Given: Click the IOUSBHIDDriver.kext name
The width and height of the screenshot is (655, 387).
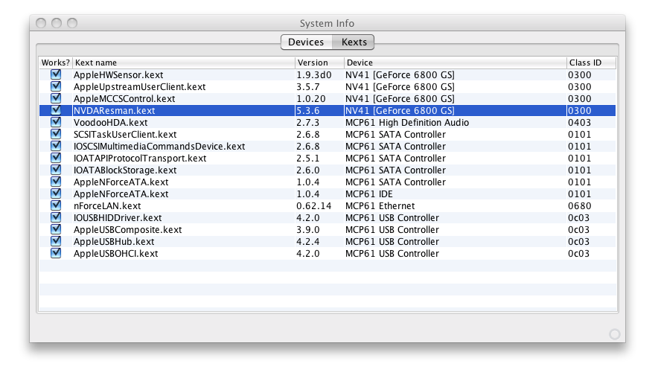Looking at the screenshot, I should (118, 217).
